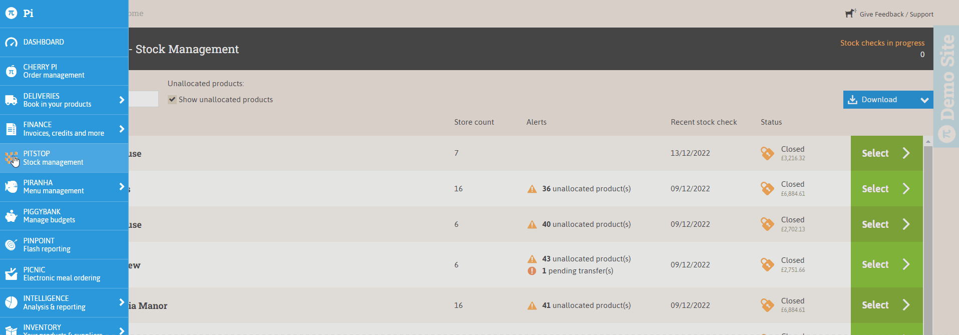Click the status tag icon for £2,702.13

[x=767, y=224]
